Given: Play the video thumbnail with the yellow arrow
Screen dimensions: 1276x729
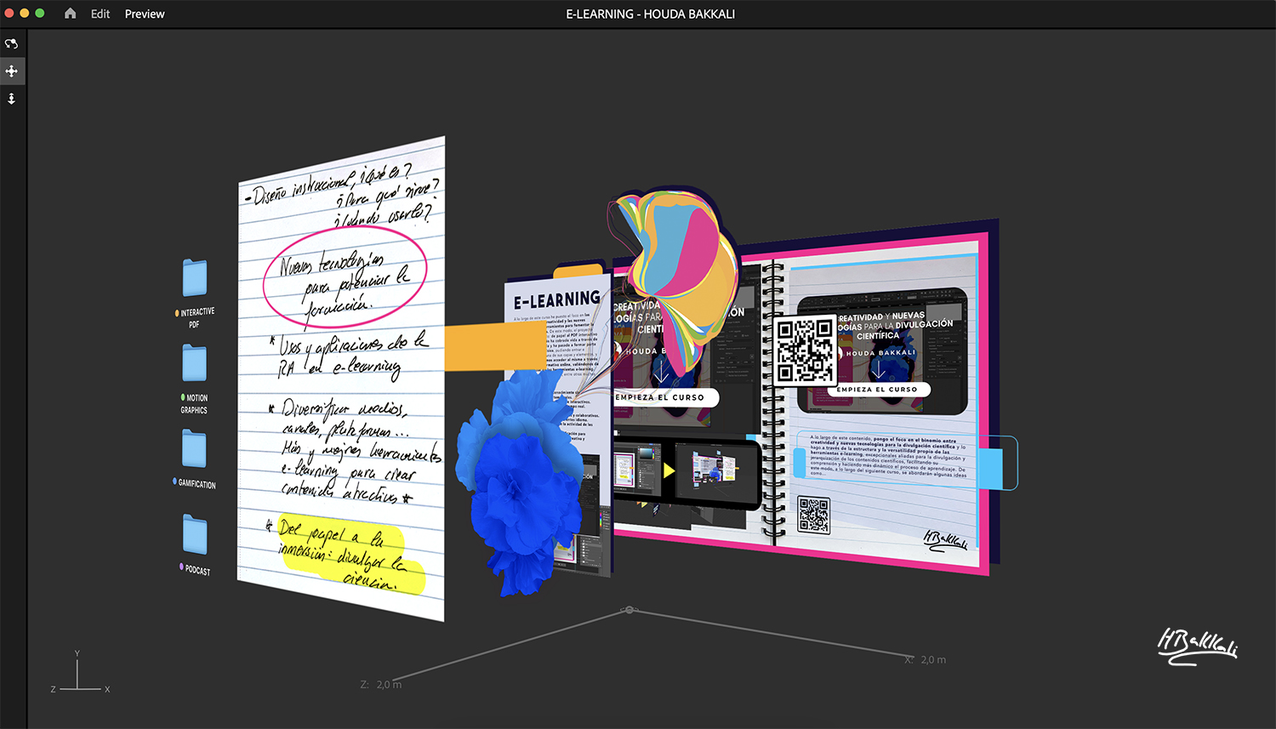Looking at the screenshot, I should pyautogui.click(x=670, y=470).
